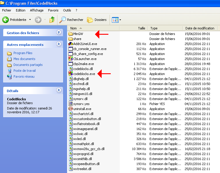Click the dbghelp.dll file icon
The image size is (220, 173).
click(x=71, y=79)
